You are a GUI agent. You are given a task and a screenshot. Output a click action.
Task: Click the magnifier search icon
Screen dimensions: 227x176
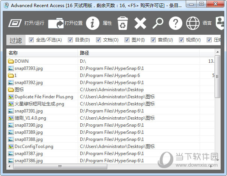click(158, 23)
